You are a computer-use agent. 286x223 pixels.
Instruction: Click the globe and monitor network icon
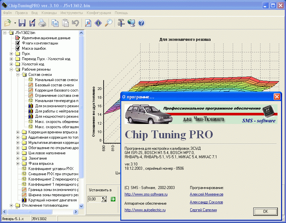pos(131,23)
